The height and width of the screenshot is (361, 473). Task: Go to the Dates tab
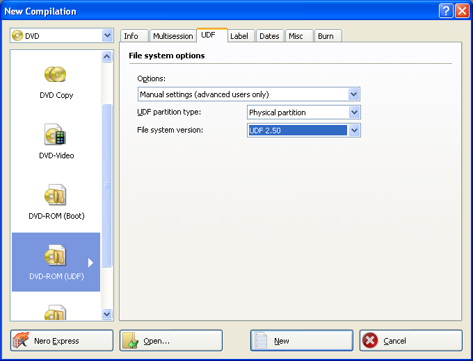269,36
